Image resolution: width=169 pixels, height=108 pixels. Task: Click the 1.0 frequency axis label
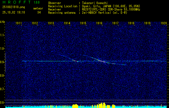pos(2,49)
